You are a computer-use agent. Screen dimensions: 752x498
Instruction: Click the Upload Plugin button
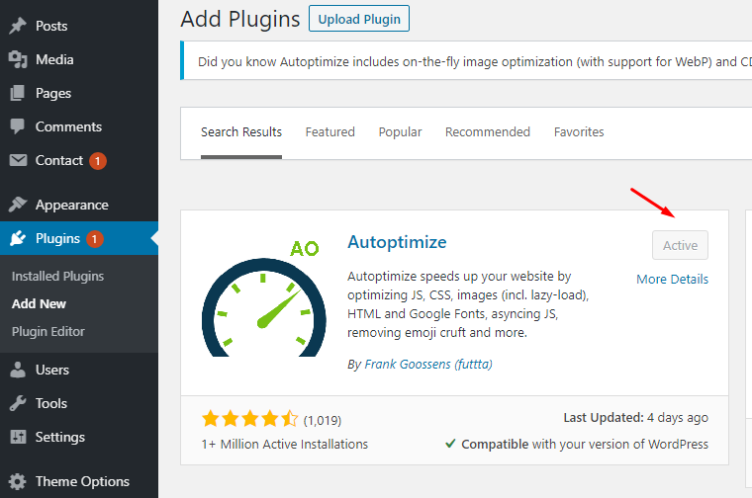359,19
